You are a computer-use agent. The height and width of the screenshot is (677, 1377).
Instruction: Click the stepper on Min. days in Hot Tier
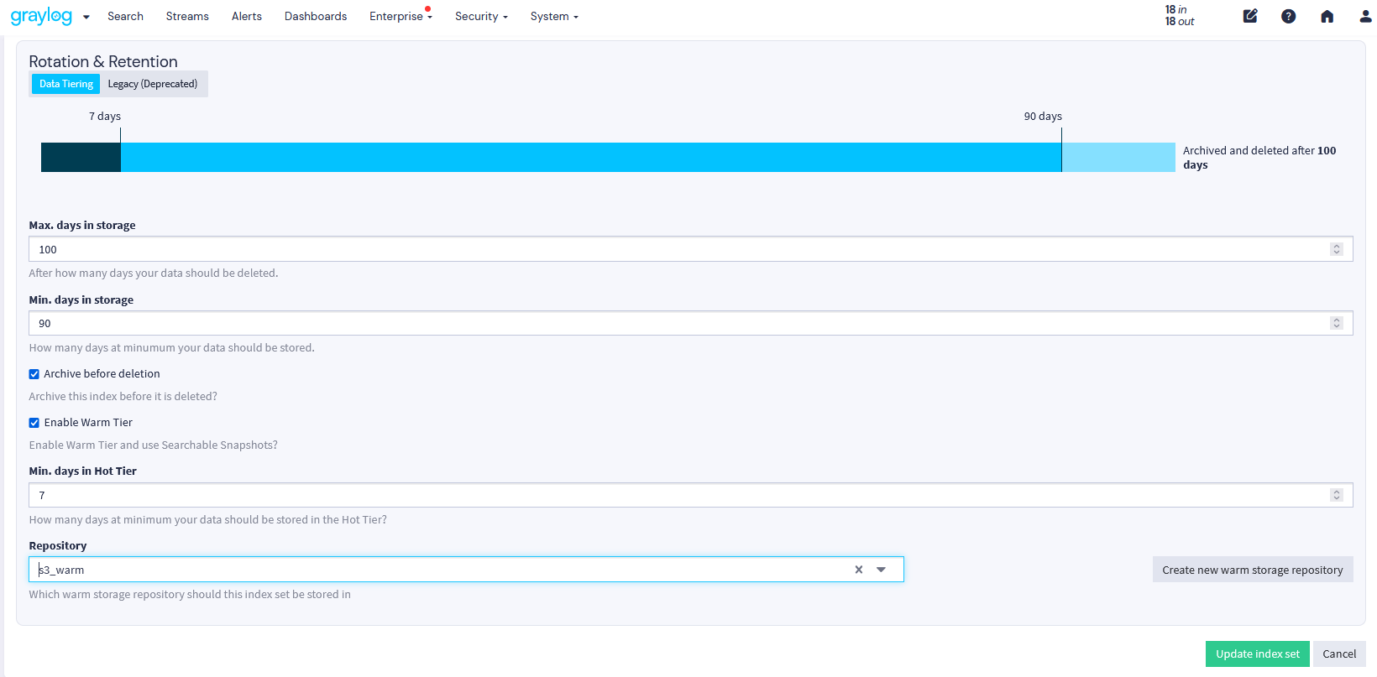1336,495
